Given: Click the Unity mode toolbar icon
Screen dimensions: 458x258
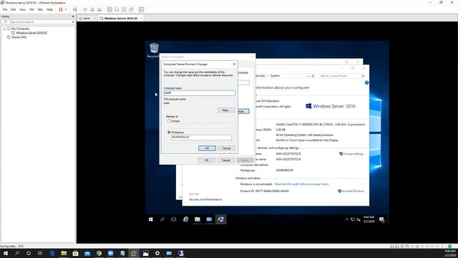Looking at the screenshot, I should pyautogui.click(x=132, y=9).
